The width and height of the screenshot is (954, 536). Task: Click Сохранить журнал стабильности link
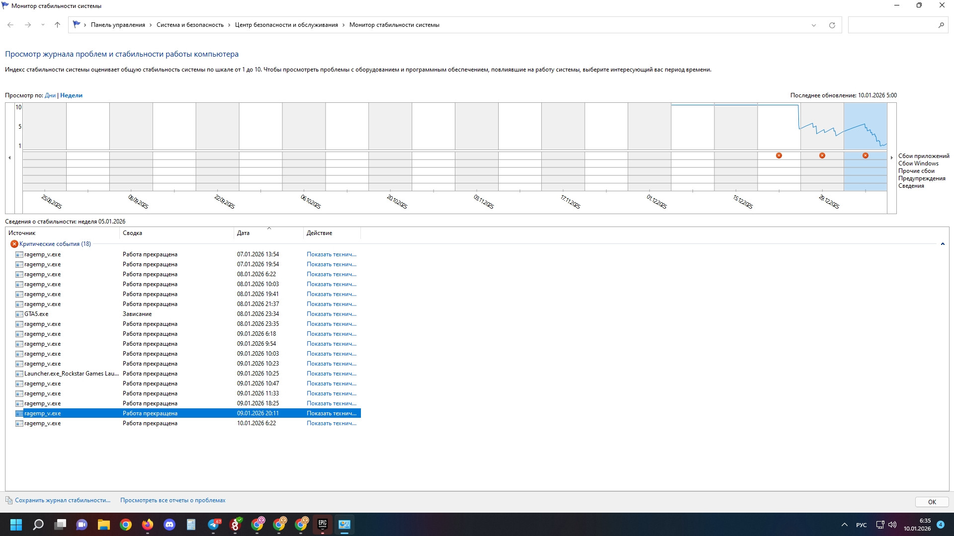(63, 500)
